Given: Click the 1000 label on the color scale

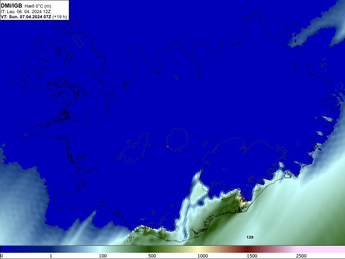Looking at the screenshot, I should click(203, 256).
